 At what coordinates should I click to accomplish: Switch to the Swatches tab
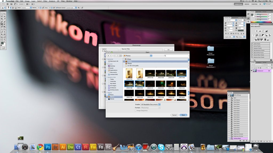[x=259, y=12]
